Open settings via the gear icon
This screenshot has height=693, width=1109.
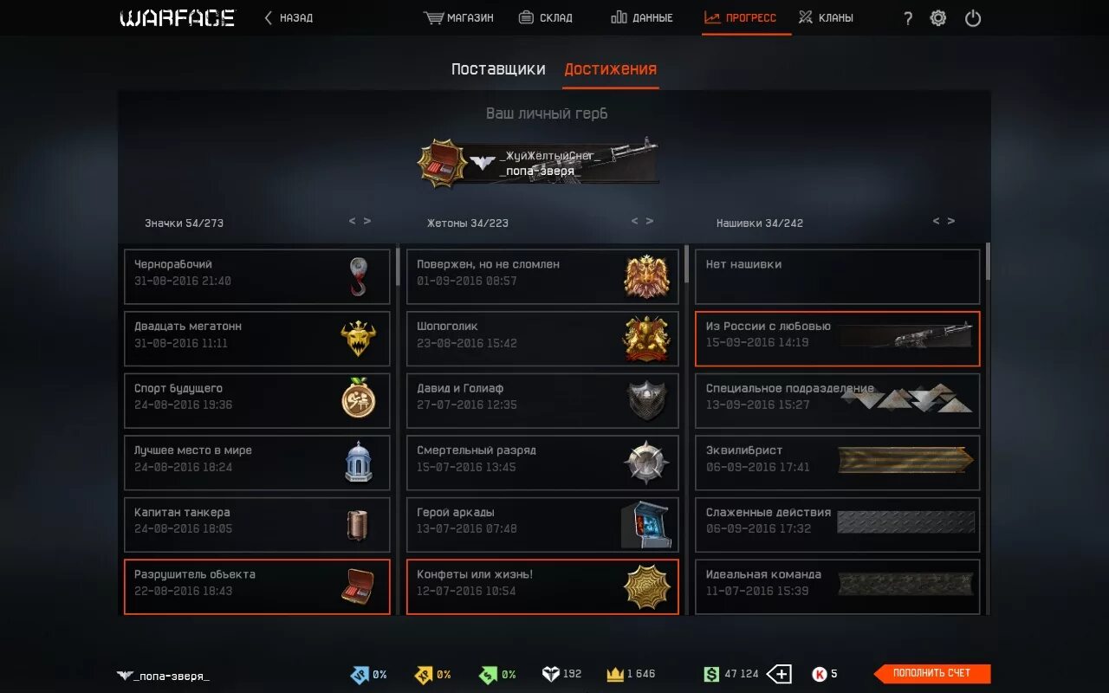point(938,18)
